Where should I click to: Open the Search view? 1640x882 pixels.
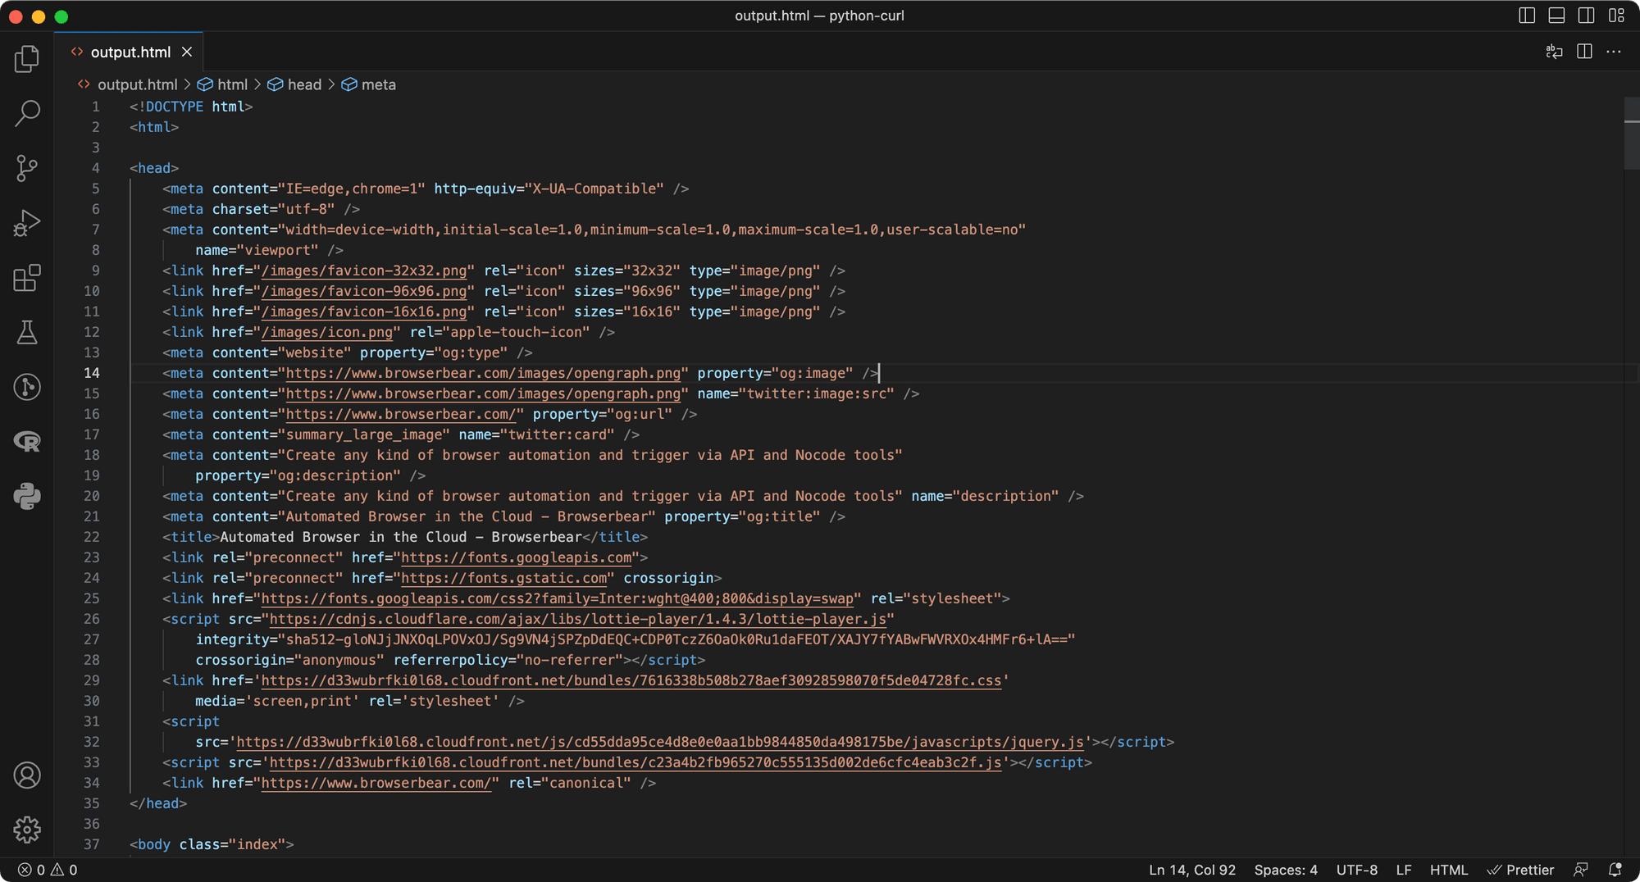pyautogui.click(x=27, y=113)
